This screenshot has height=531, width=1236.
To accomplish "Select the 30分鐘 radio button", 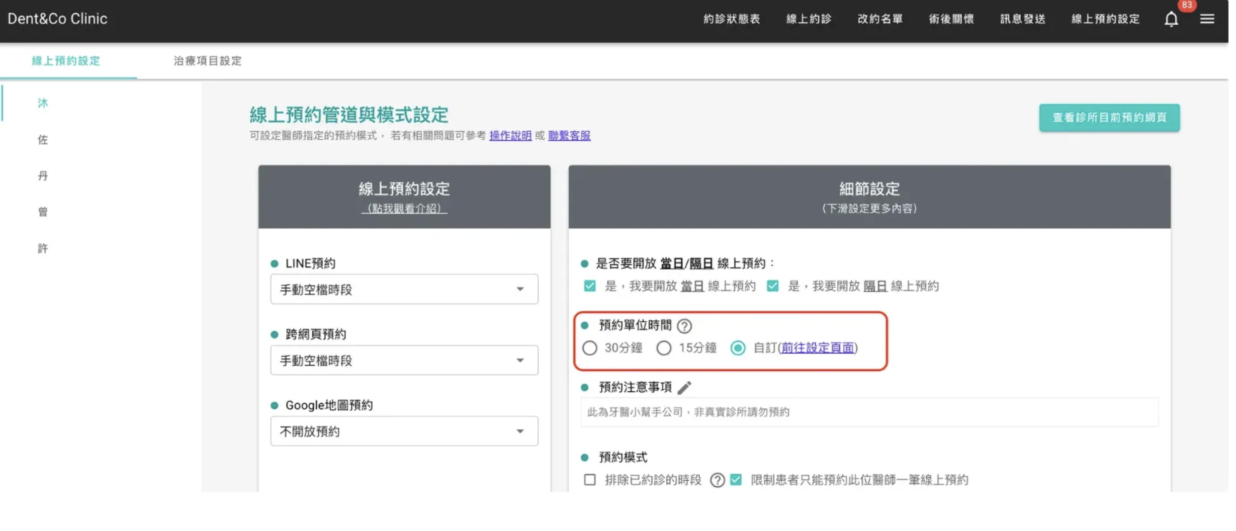I will [x=589, y=348].
